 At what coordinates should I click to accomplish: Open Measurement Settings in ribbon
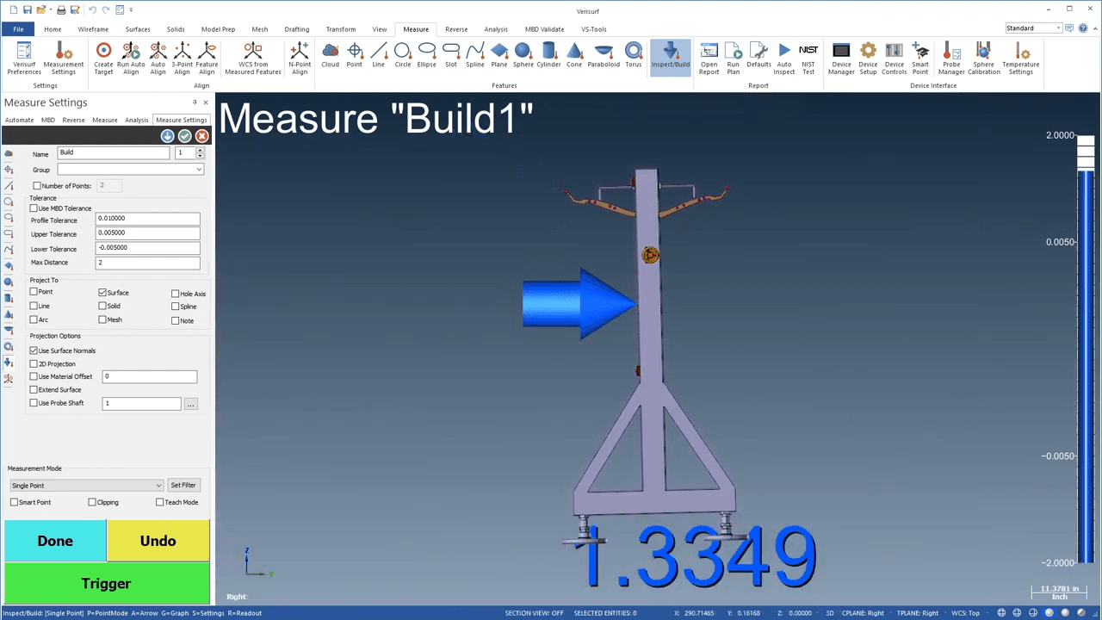pos(64,58)
